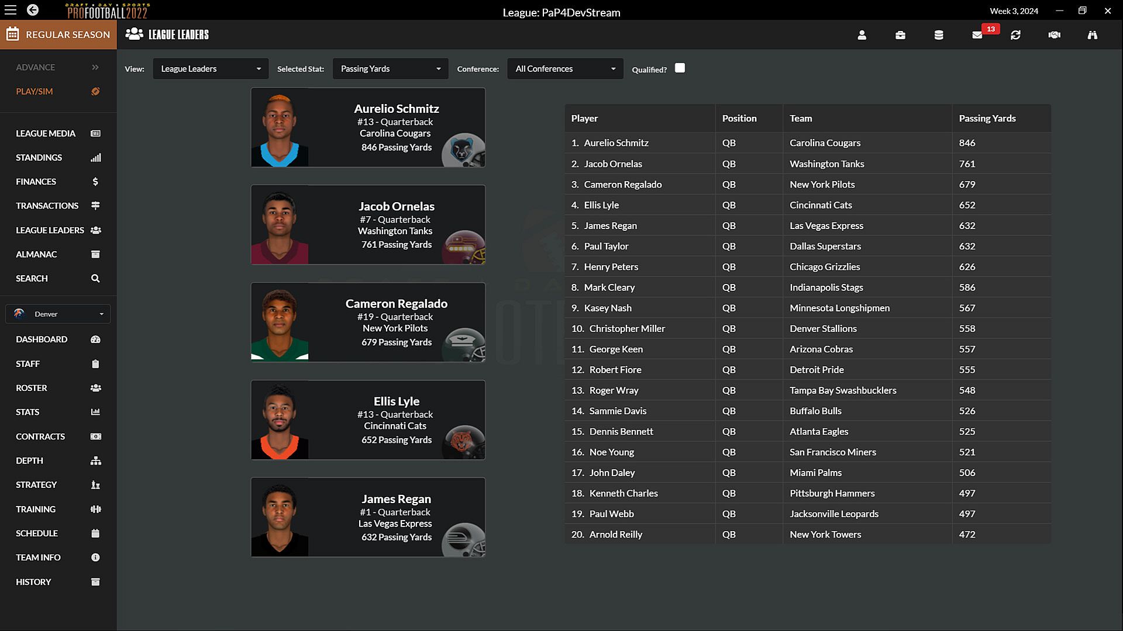1123x631 pixels.
Task: Open the All Conferences dropdown
Action: 565,69
